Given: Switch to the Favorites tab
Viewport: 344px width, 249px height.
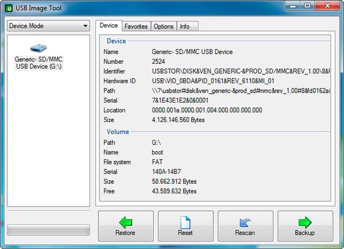Looking at the screenshot, I should 136,26.
